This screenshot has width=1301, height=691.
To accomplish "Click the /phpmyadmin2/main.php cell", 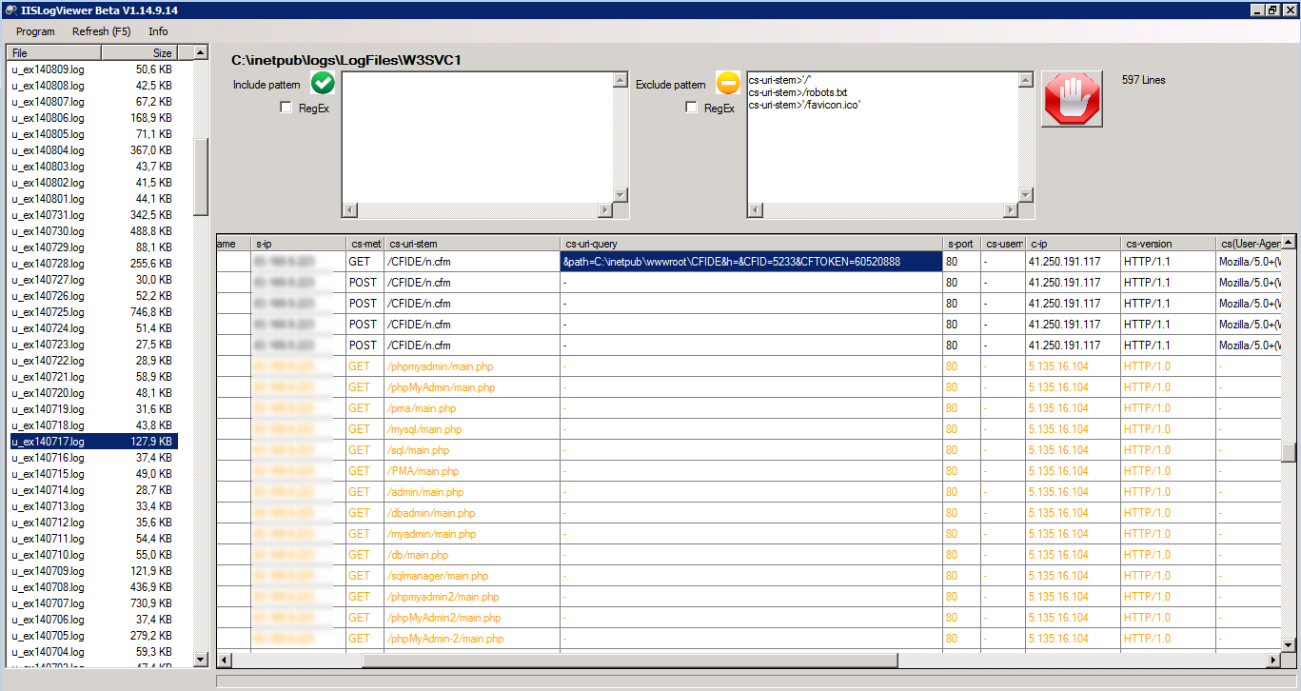I will pyautogui.click(x=472, y=597).
